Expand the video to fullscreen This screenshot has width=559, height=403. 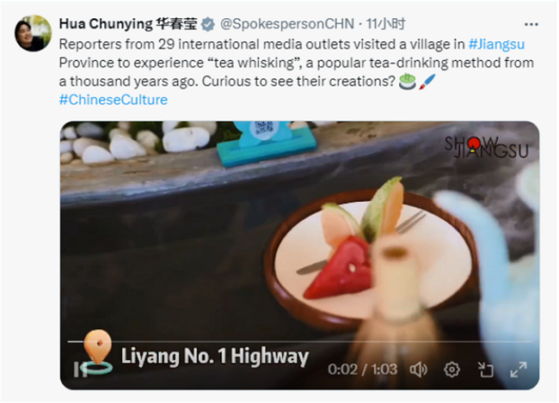click(x=518, y=369)
